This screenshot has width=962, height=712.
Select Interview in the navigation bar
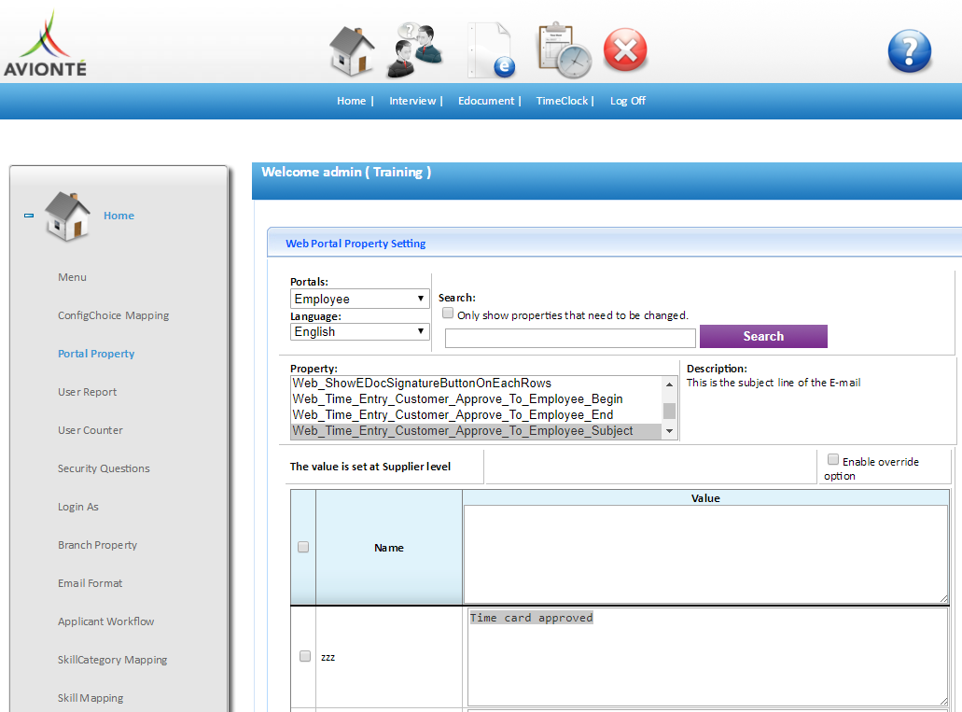pyautogui.click(x=412, y=101)
